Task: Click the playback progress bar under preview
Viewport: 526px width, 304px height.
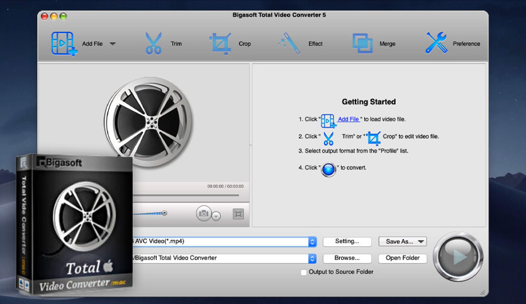Action: pos(186,195)
